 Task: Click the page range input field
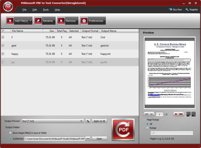[x=172, y=133]
